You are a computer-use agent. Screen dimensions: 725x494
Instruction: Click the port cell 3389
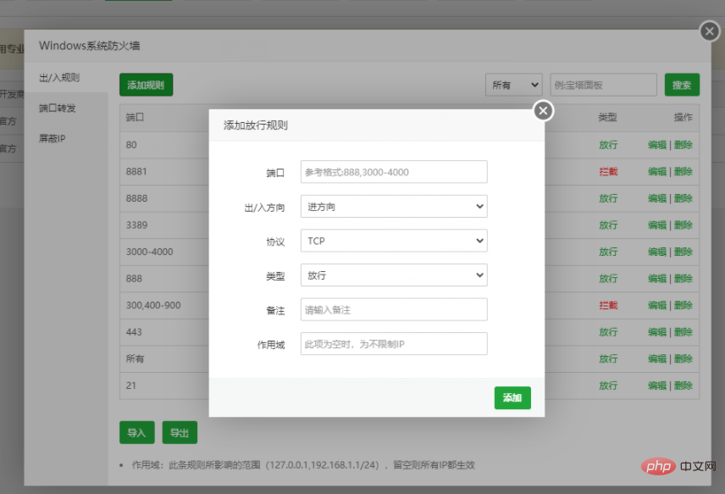(137, 225)
